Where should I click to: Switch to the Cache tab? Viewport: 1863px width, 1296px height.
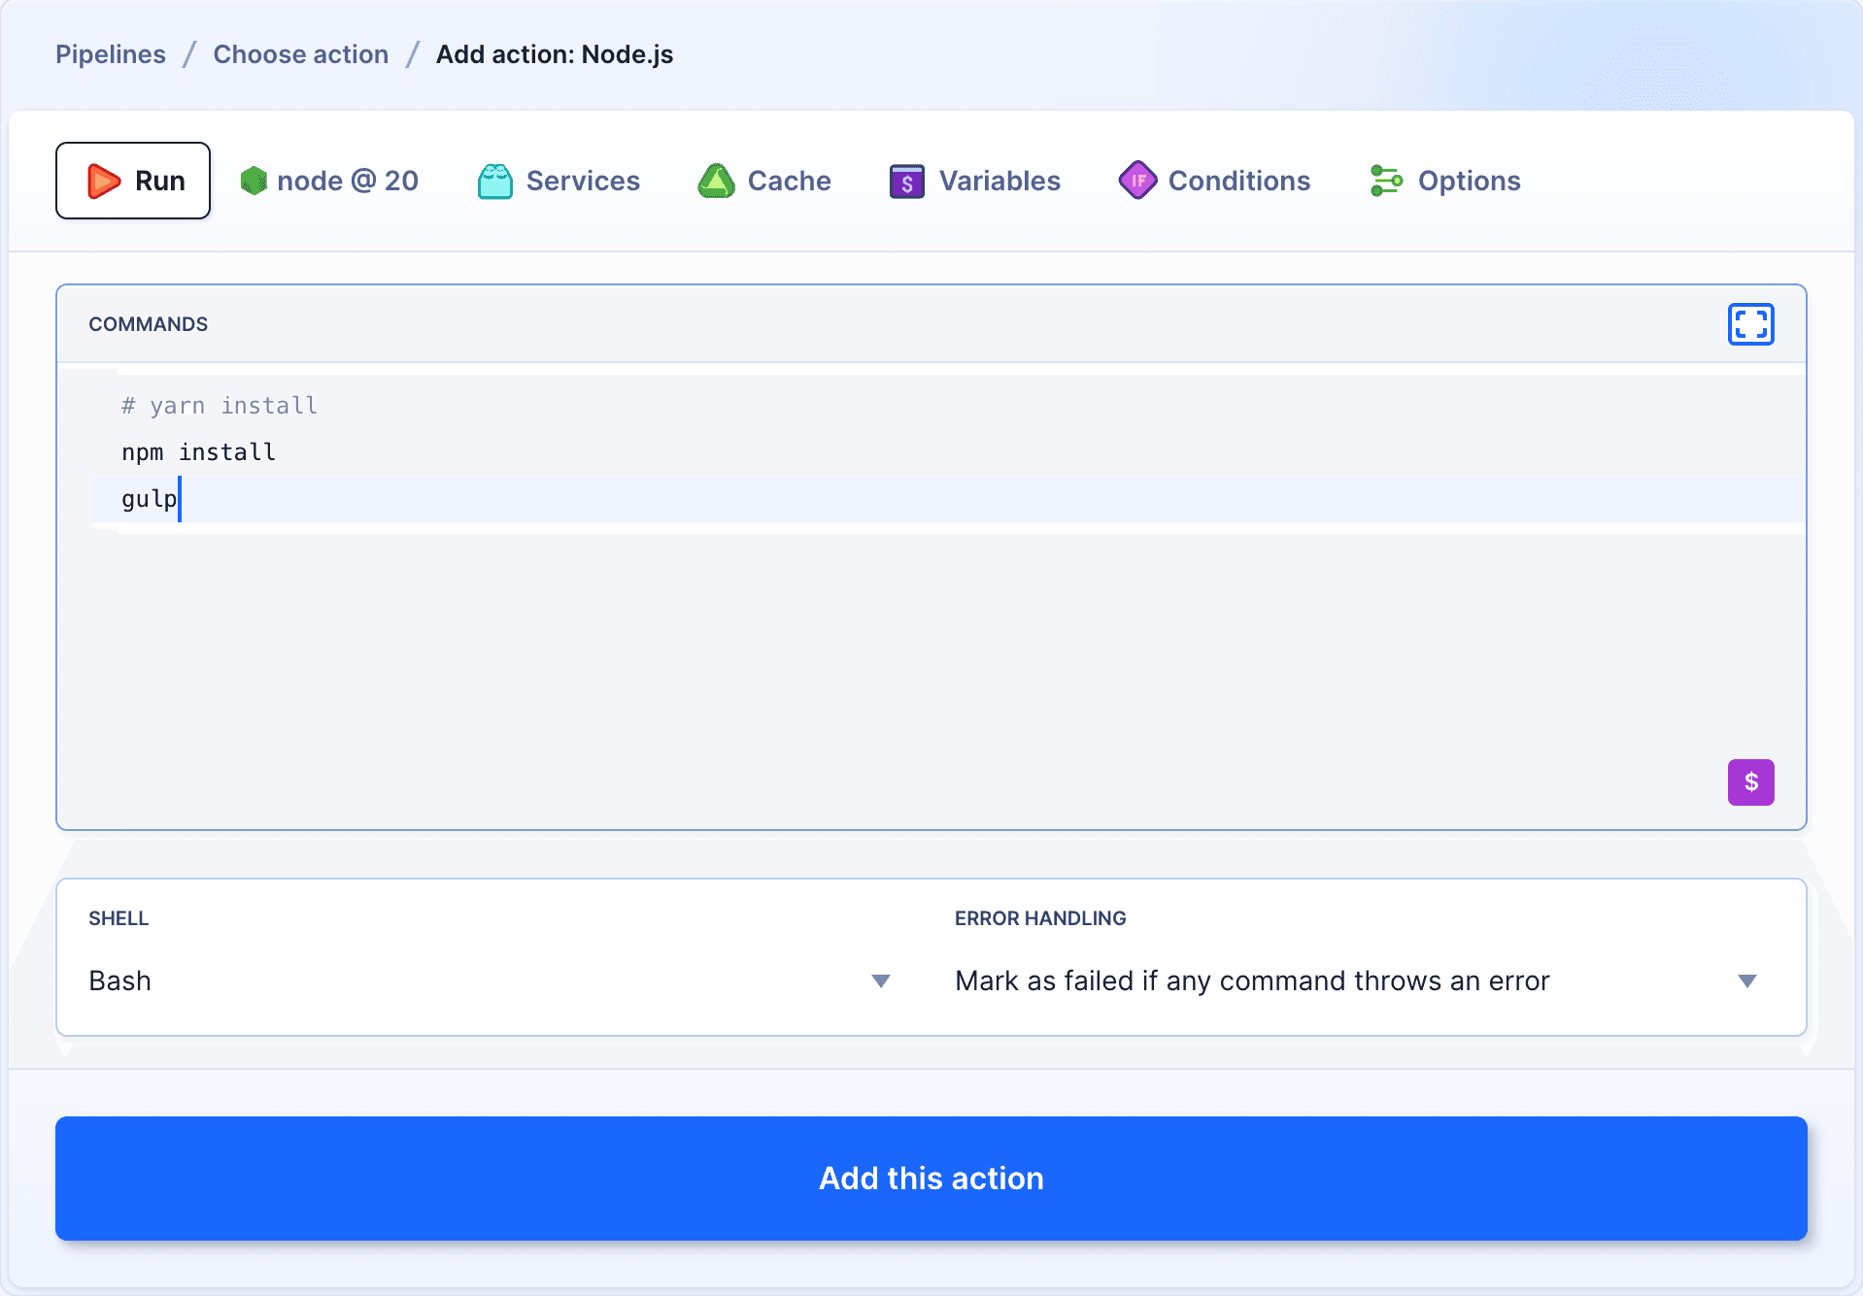point(764,181)
